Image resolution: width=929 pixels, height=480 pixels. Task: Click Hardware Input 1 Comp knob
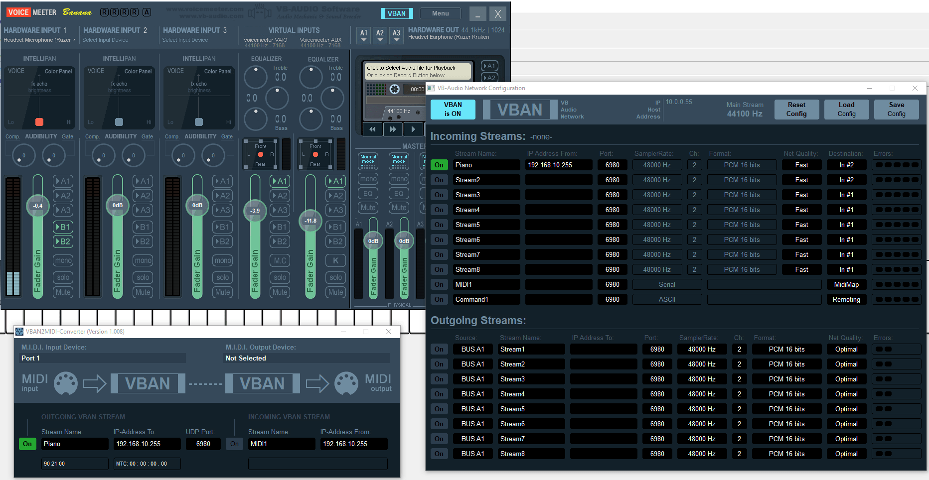pos(23,155)
